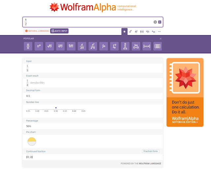
Task: Open the matrices symbols tab
Action: (142, 31)
